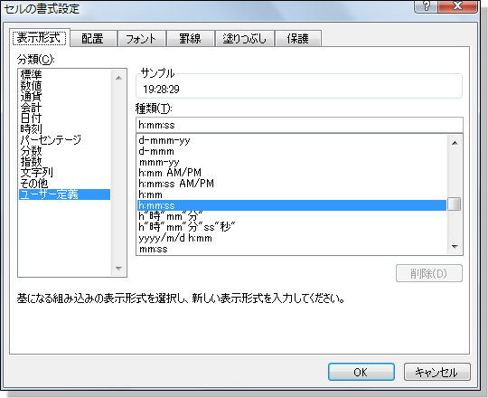Select the パーセンテージ category

coord(51,140)
